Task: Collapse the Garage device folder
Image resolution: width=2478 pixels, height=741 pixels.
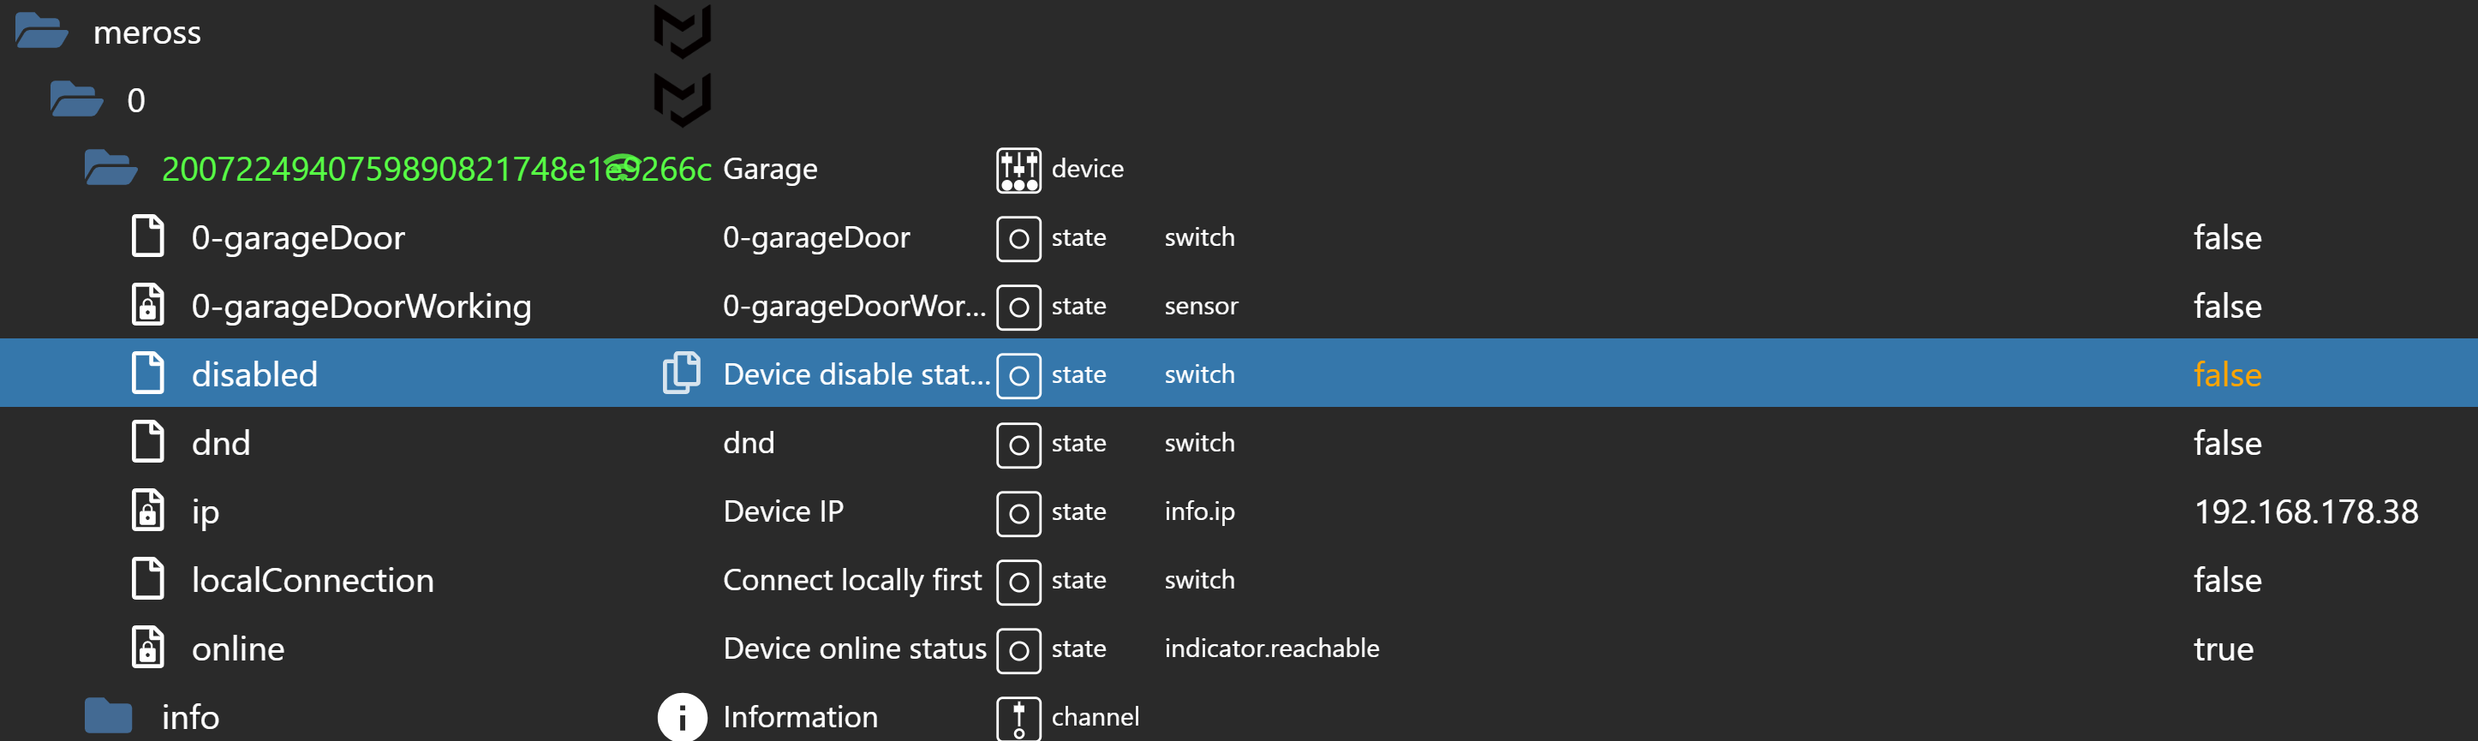Action: (x=110, y=170)
